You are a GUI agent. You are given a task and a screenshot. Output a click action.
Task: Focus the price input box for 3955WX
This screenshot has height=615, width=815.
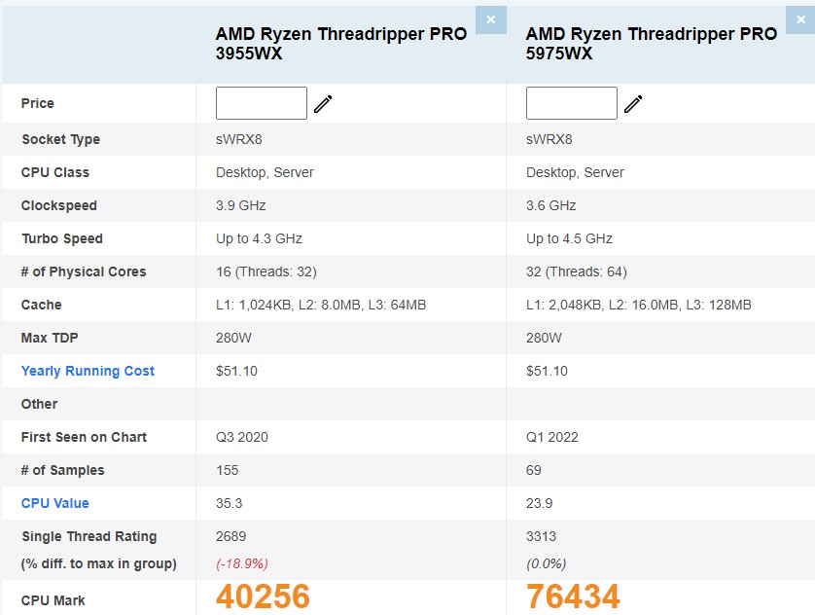tap(261, 103)
